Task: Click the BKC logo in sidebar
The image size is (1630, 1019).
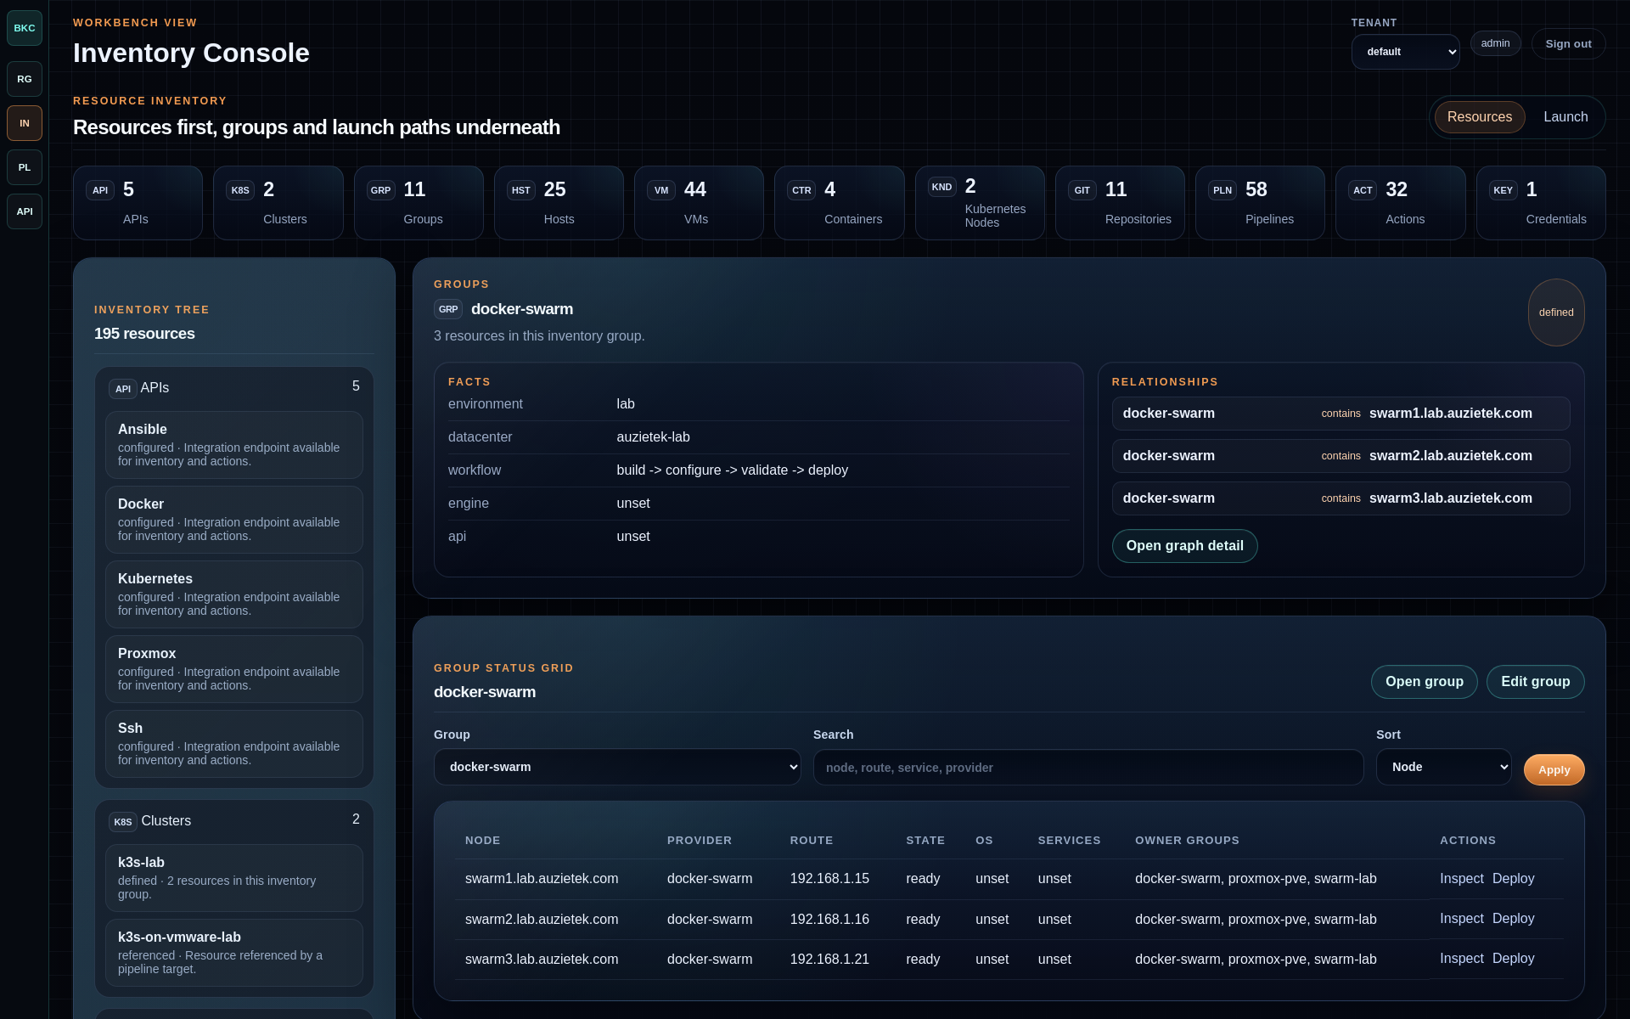Action: [x=25, y=28]
